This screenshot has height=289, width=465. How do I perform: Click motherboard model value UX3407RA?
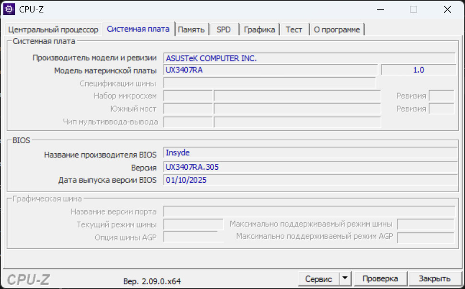(271, 70)
